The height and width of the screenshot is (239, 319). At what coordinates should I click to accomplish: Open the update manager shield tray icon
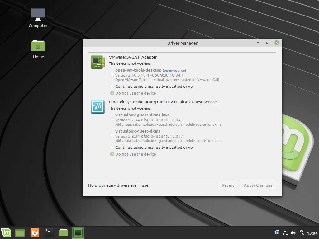pos(277,232)
